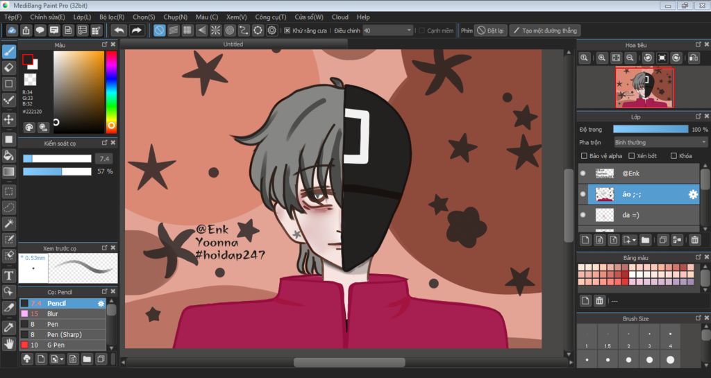
Task: Select the Blur brush
Action: 62,313
